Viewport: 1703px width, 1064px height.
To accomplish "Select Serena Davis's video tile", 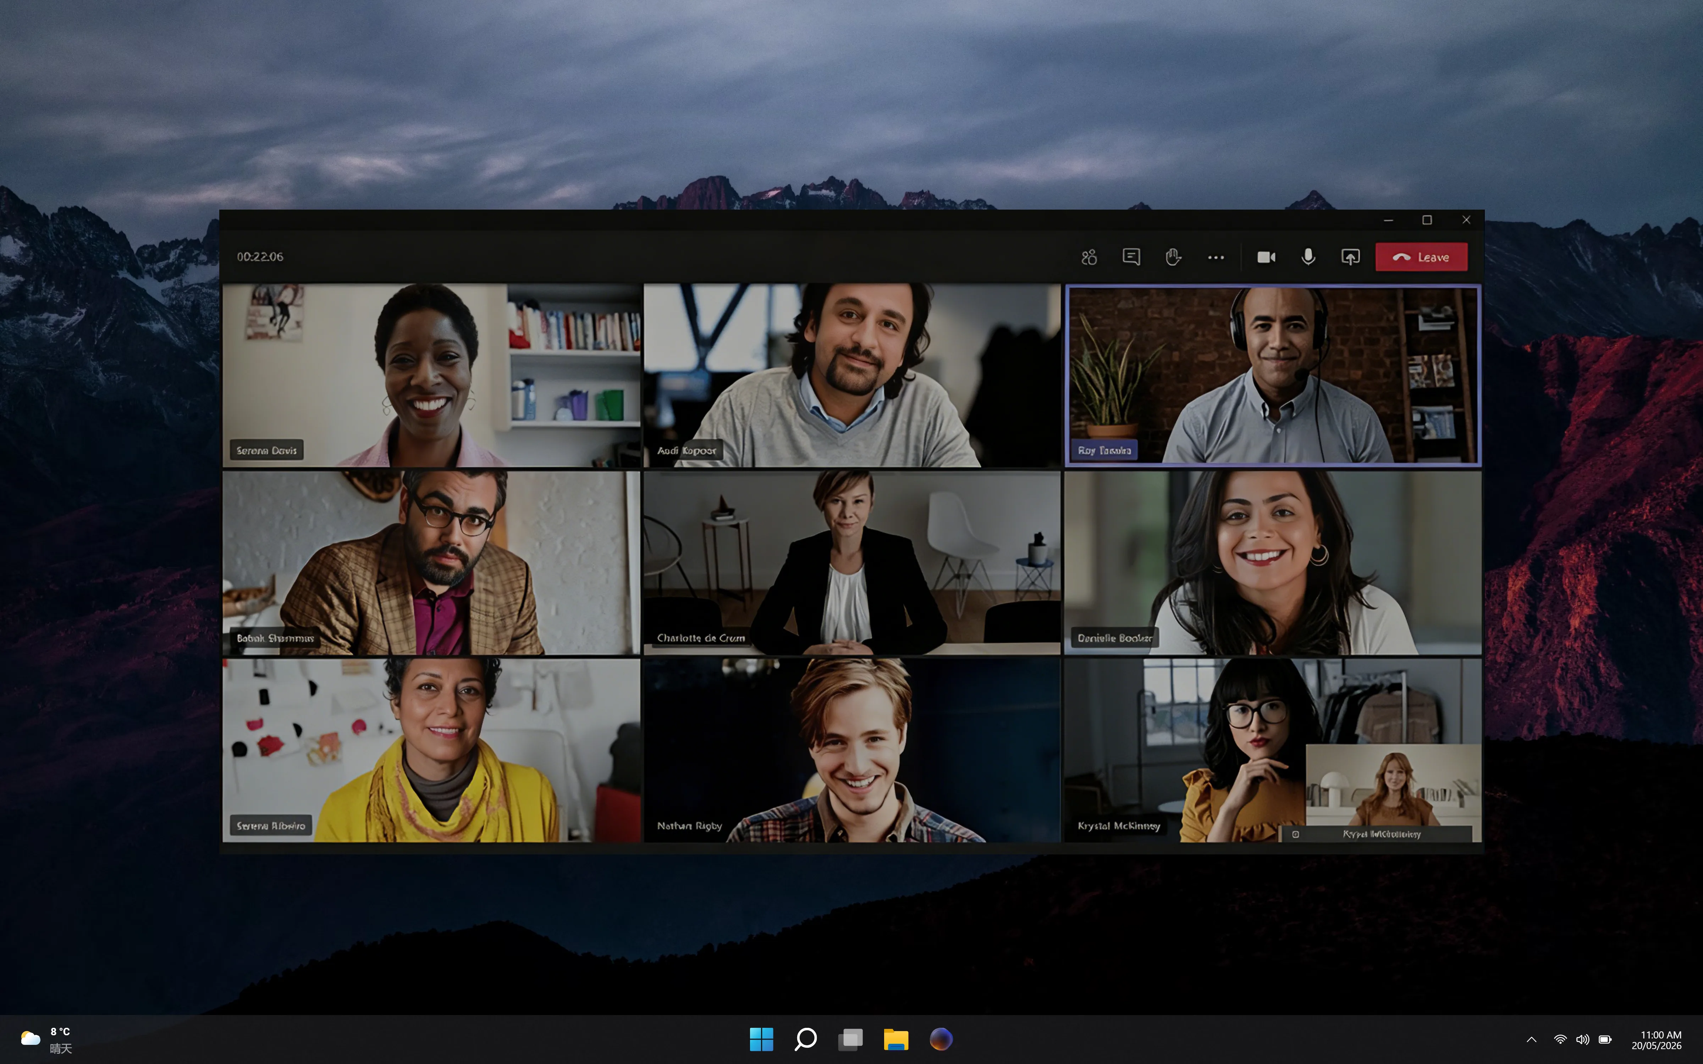I will pos(431,375).
